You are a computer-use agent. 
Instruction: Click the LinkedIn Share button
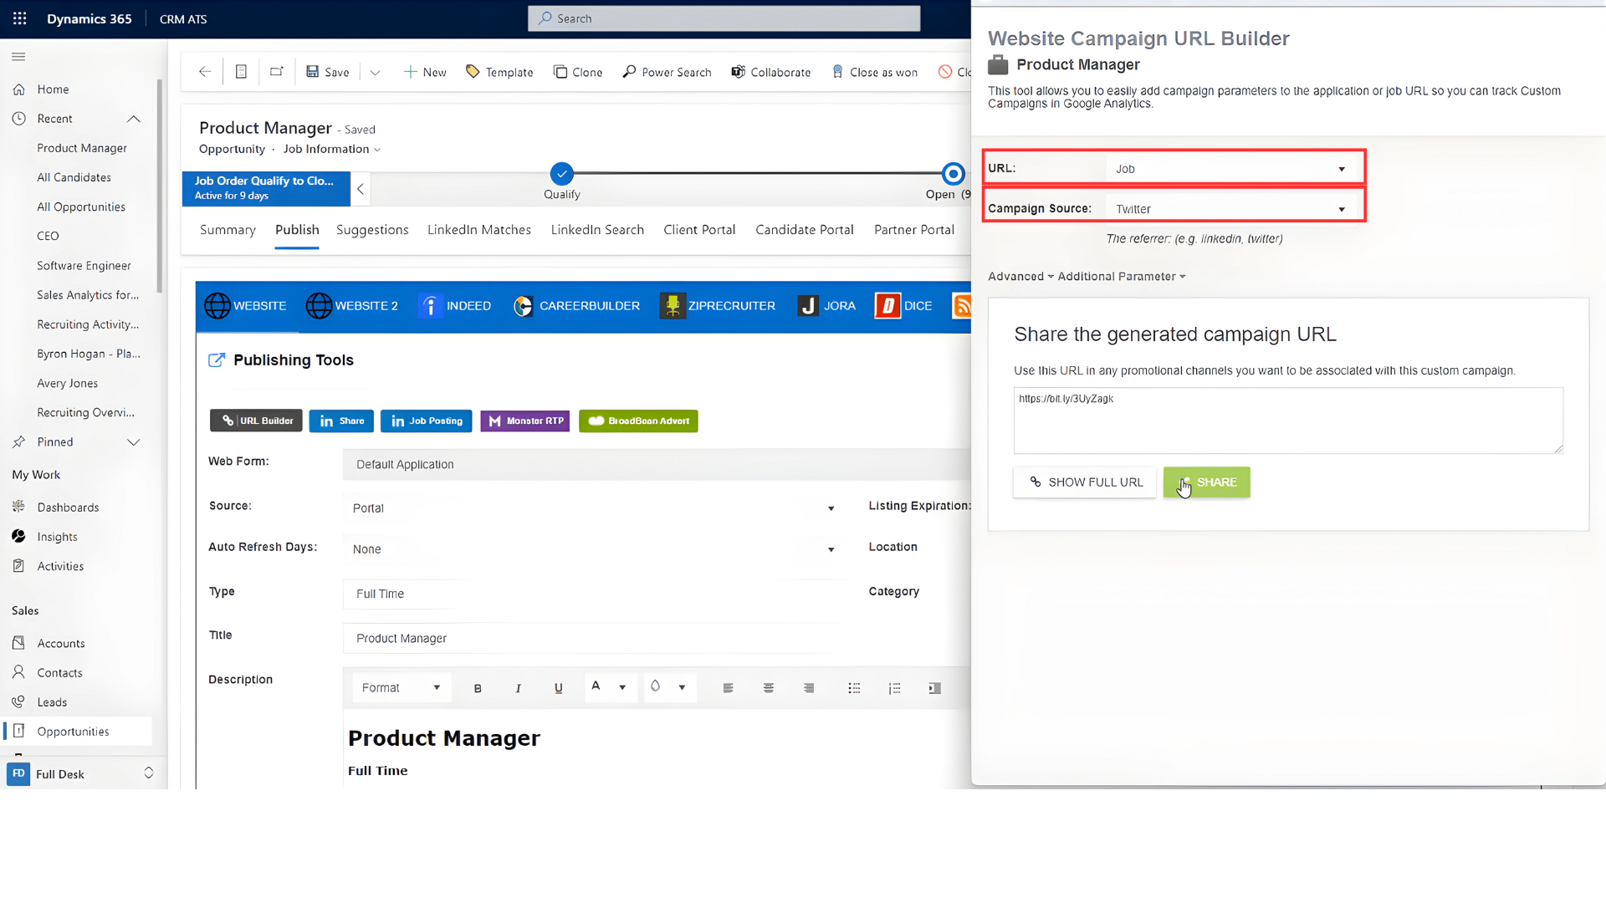[x=341, y=421]
